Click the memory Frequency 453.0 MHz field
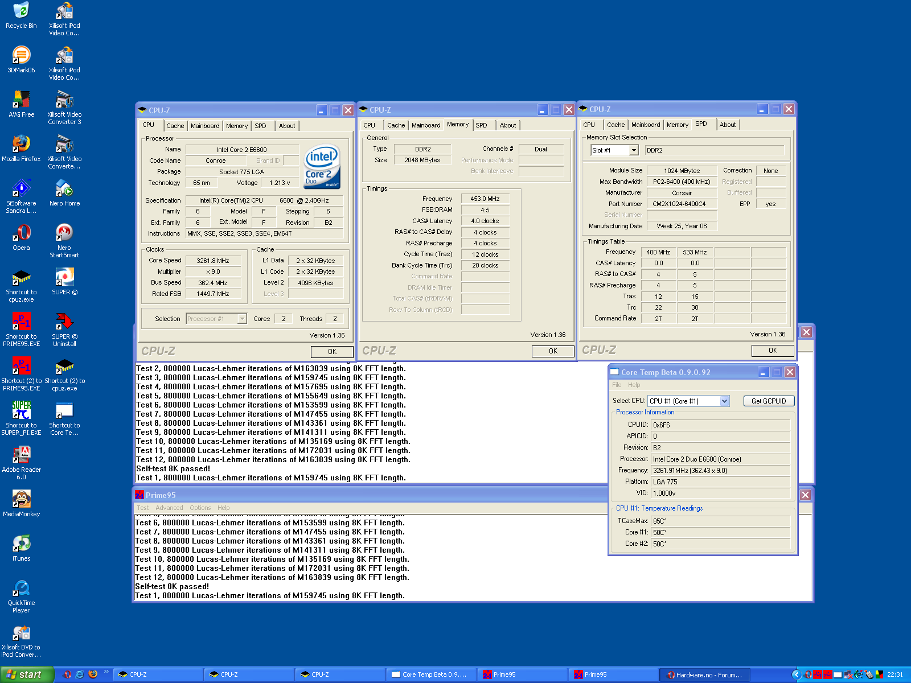This screenshot has height=683, width=911. tap(485, 199)
